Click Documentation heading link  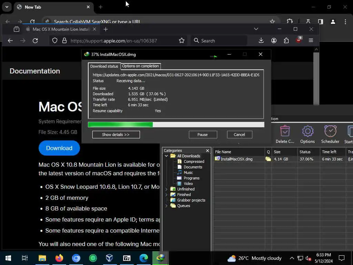35,71
